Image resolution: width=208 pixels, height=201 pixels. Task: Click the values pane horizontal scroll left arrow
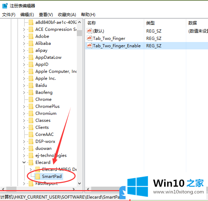[x=88, y=189]
